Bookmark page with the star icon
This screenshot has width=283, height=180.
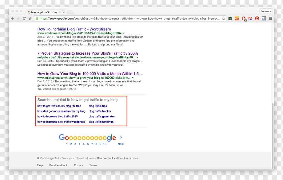point(223,18)
